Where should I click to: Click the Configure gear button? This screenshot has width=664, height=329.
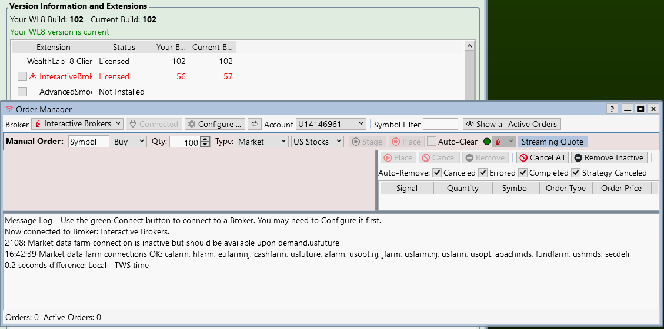[215, 124]
